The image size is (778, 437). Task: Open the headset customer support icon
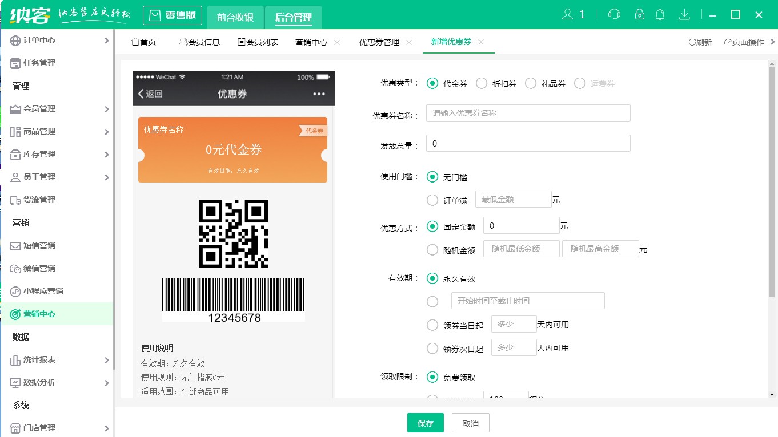pyautogui.click(x=613, y=14)
